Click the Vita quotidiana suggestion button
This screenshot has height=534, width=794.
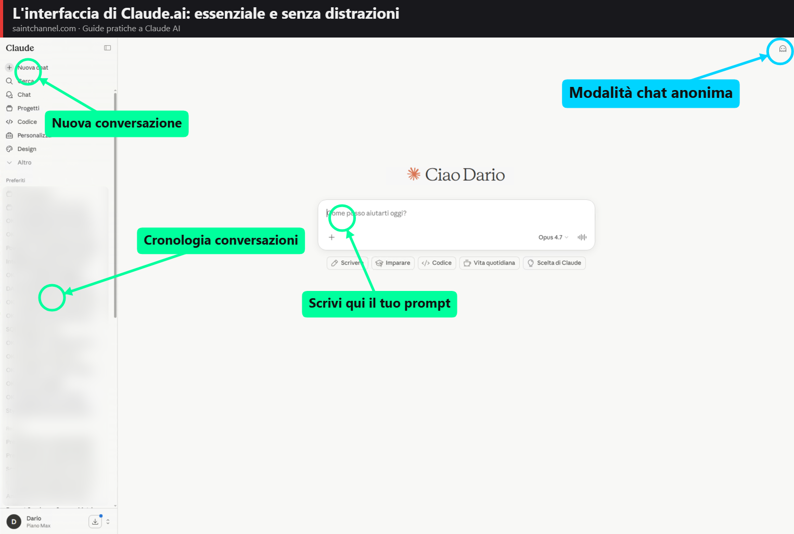(489, 263)
